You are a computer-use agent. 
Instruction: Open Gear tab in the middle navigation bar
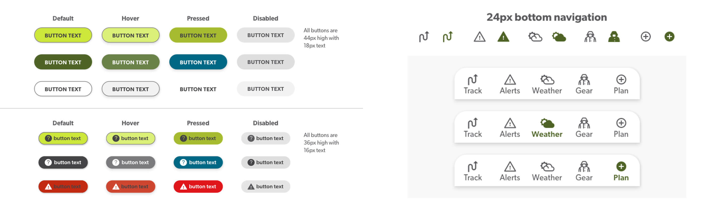[584, 128]
